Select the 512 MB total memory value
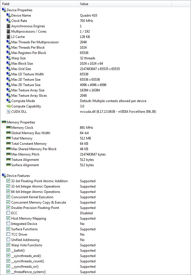 point(85,138)
